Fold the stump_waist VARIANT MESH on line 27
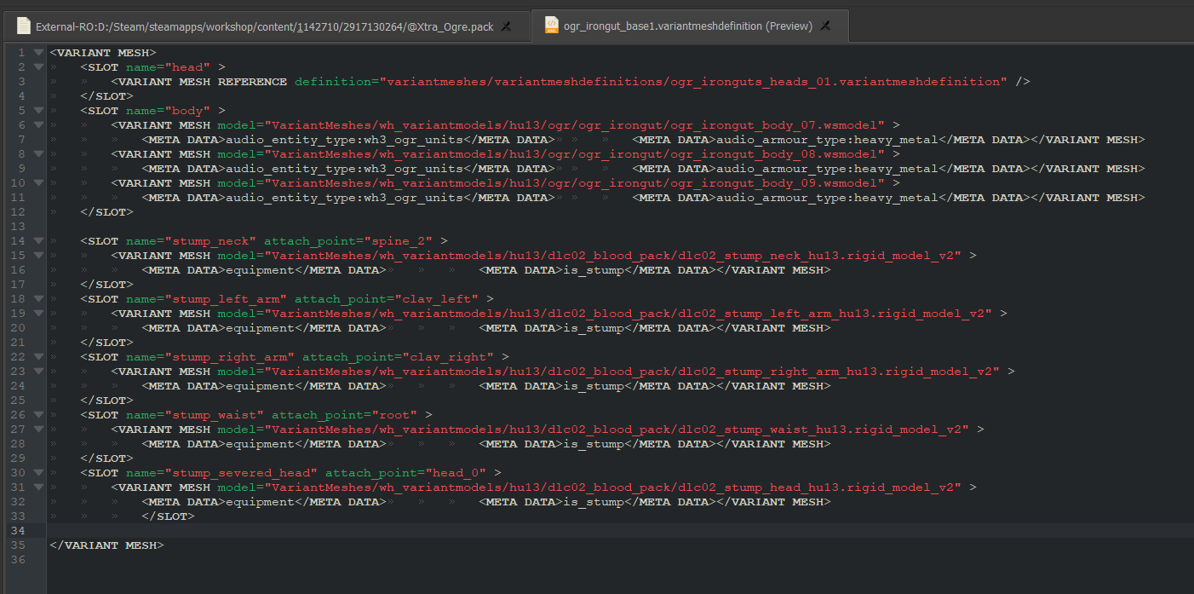 tap(38, 429)
